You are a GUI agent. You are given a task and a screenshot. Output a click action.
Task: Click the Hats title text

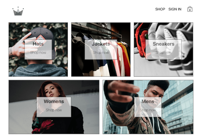tap(38, 44)
